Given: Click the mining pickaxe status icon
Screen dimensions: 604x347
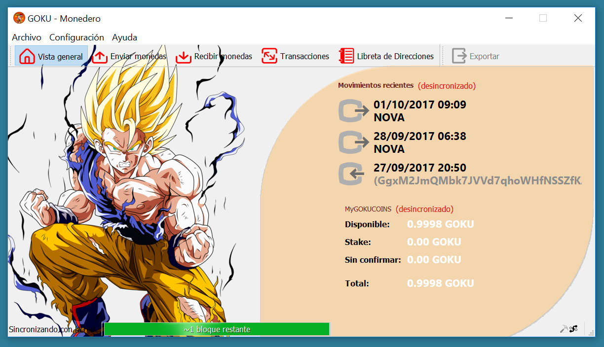Looking at the screenshot, I should point(564,329).
